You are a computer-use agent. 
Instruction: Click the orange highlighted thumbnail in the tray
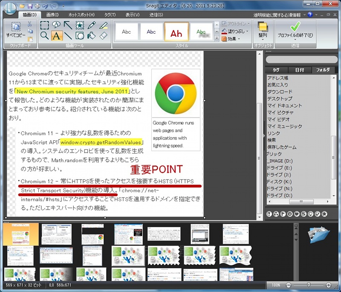click(x=21, y=234)
